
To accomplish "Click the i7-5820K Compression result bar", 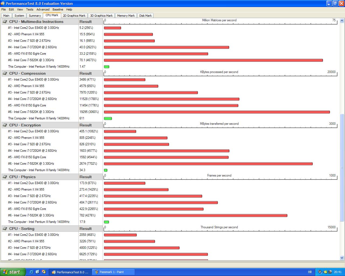I will pos(217,112).
